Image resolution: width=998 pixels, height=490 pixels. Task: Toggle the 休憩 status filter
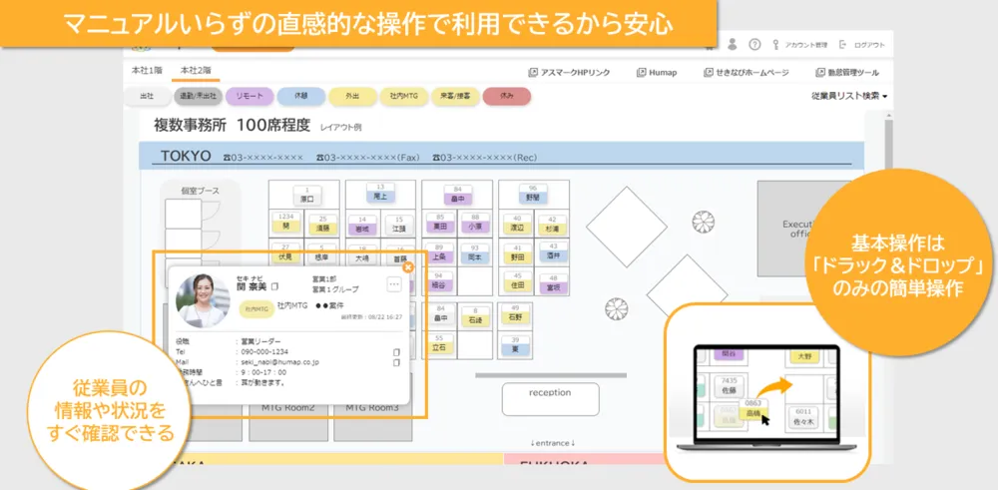pos(301,96)
